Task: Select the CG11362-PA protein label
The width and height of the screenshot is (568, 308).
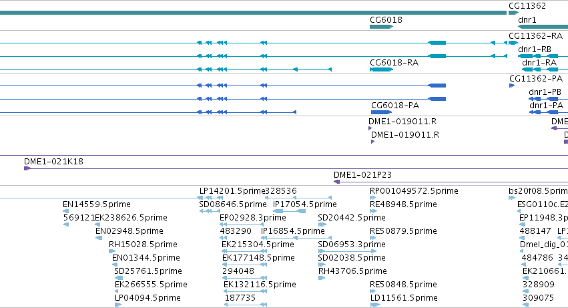Action: click(536, 79)
